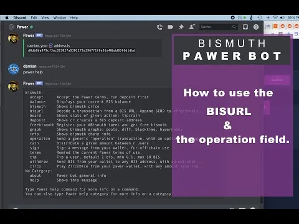The image size is (299, 224).
Task: Click the 'rain' command row
Action: [89, 143]
